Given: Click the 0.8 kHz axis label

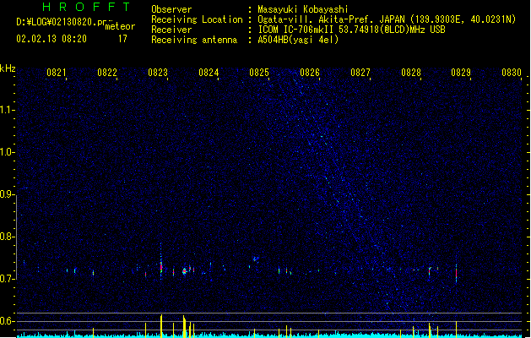Looking at the screenshot, I should (x=7, y=237).
